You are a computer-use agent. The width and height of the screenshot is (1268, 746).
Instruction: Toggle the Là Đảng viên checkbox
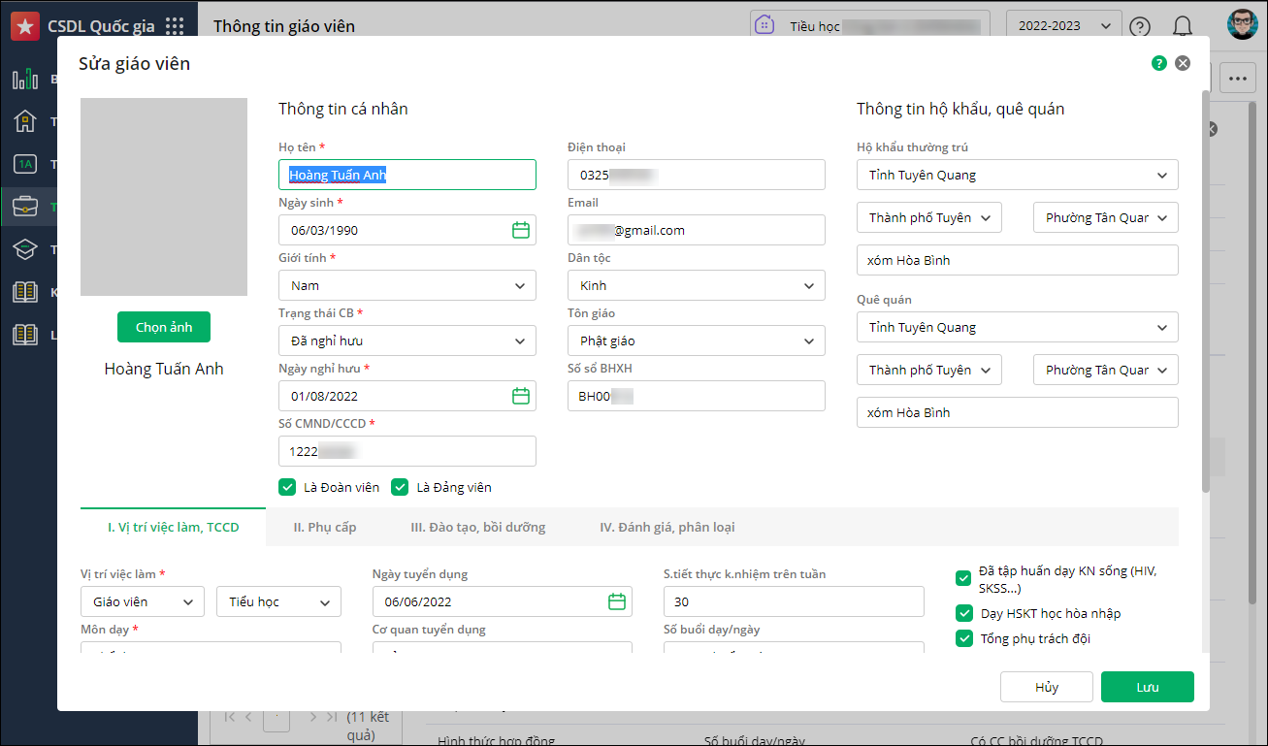click(400, 487)
